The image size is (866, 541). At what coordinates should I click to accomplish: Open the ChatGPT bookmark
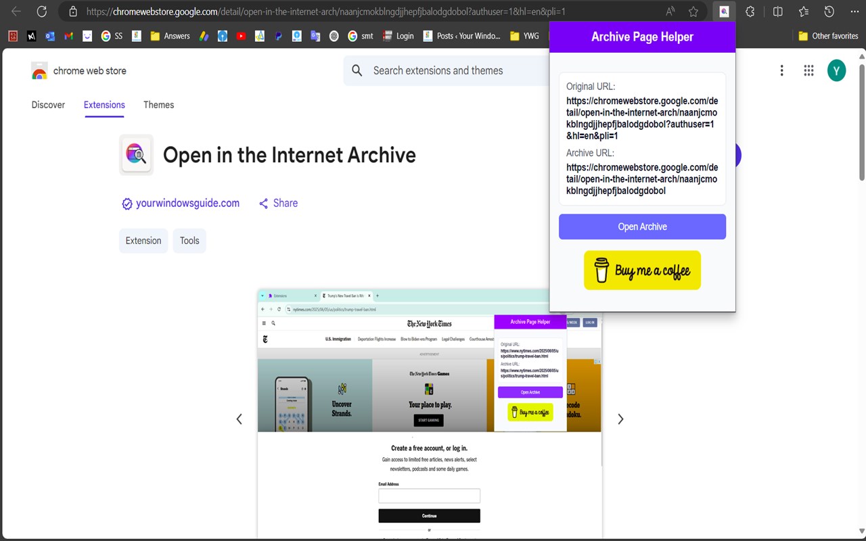point(334,36)
